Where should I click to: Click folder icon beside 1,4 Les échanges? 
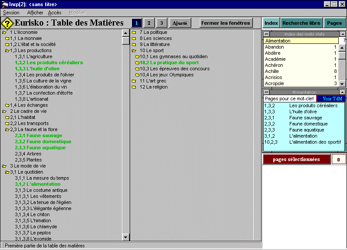tap(7, 105)
